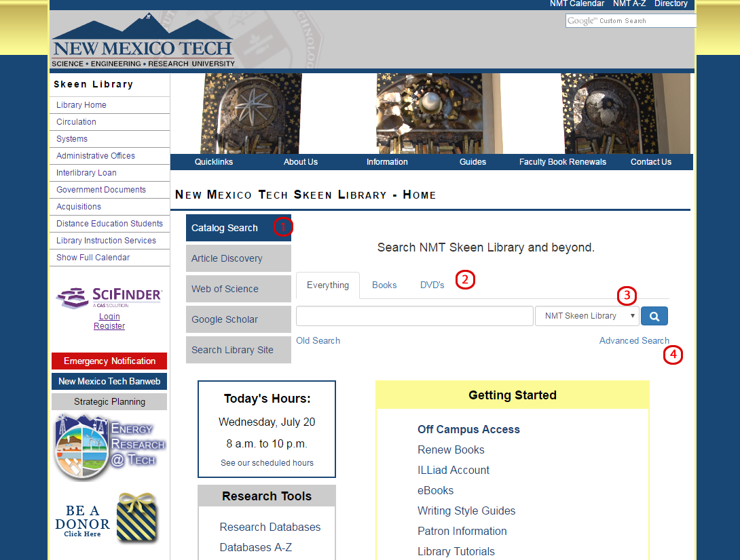Click the Be A Donor gift icon

(x=136, y=517)
